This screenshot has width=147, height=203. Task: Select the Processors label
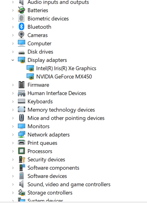[x=40, y=151]
